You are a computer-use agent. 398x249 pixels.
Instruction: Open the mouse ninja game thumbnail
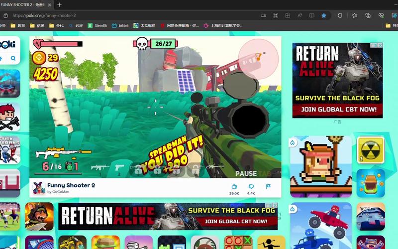(39, 217)
